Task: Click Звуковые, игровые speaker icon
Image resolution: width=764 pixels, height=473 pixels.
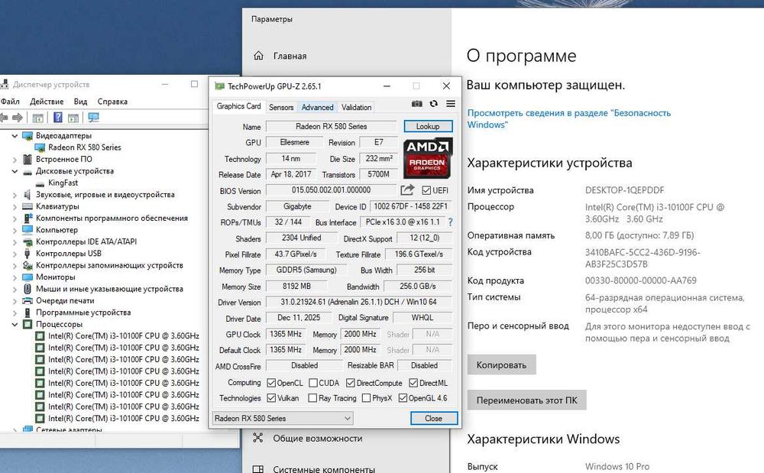Action: (28, 195)
